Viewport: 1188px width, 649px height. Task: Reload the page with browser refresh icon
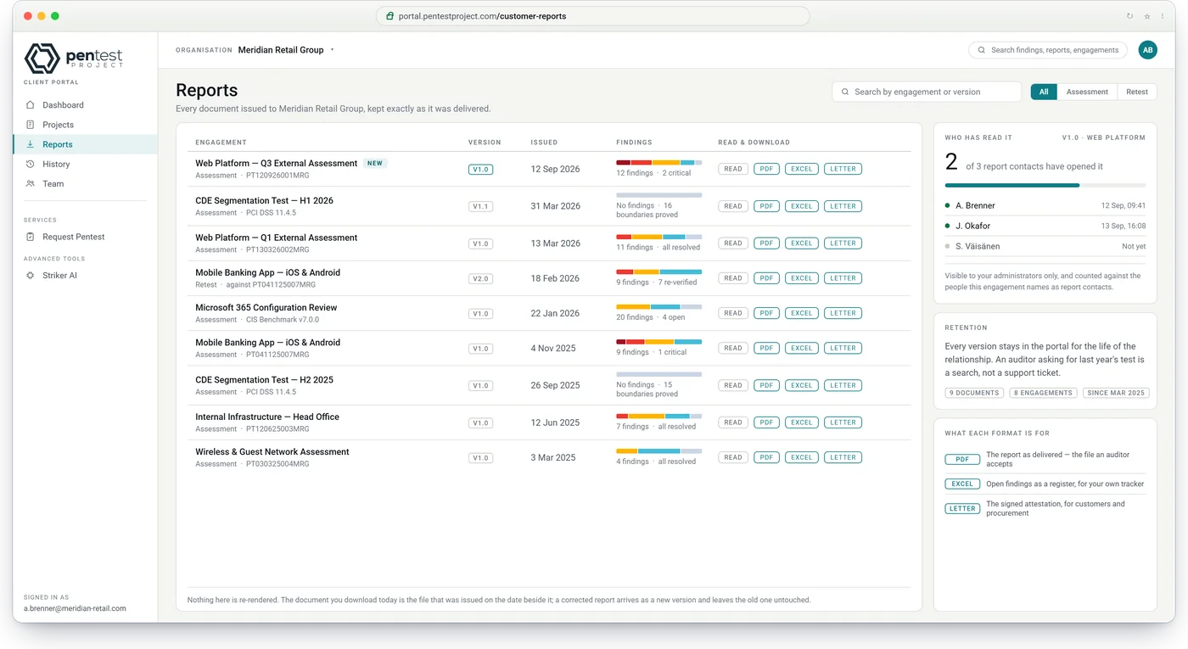(1129, 16)
